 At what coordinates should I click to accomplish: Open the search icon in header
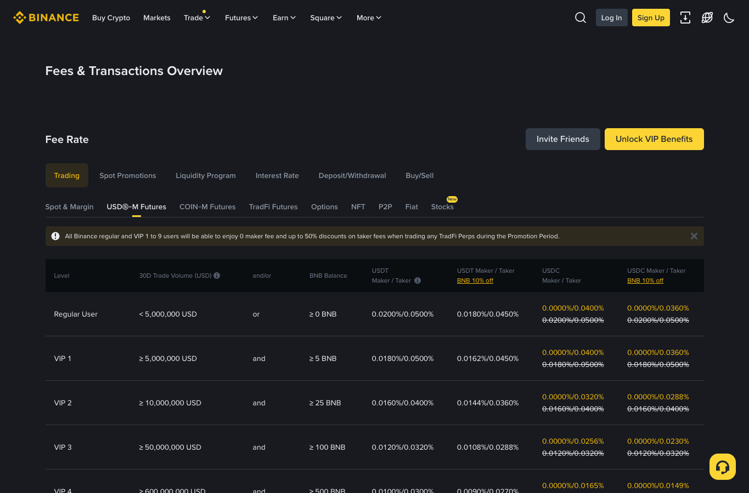(x=581, y=18)
